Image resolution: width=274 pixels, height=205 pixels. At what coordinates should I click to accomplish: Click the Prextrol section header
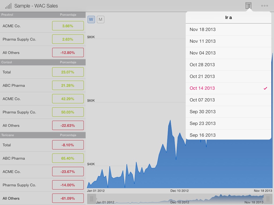click(43, 15)
